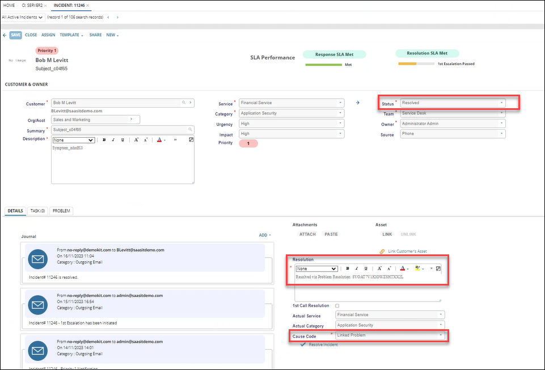Follow the Link Customer's Asset link
The height and width of the screenshot is (370, 545).
coord(407,251)
